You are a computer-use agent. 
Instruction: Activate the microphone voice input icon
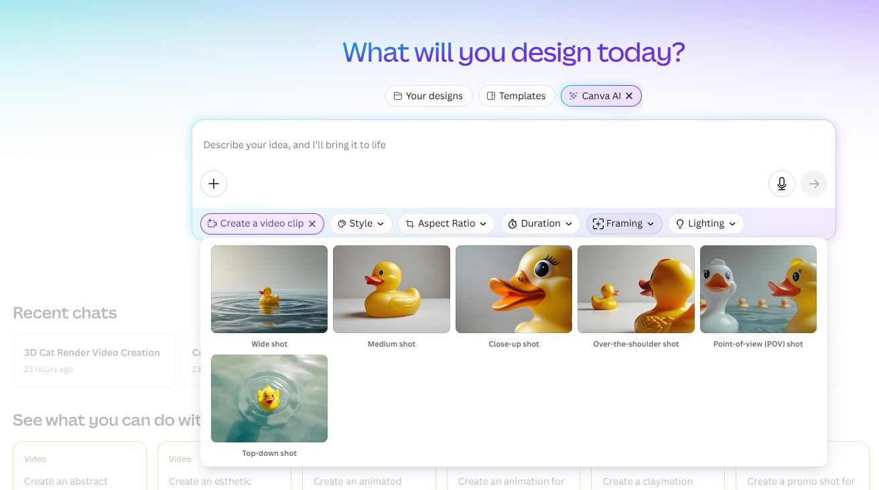click(x=782, y=184)
